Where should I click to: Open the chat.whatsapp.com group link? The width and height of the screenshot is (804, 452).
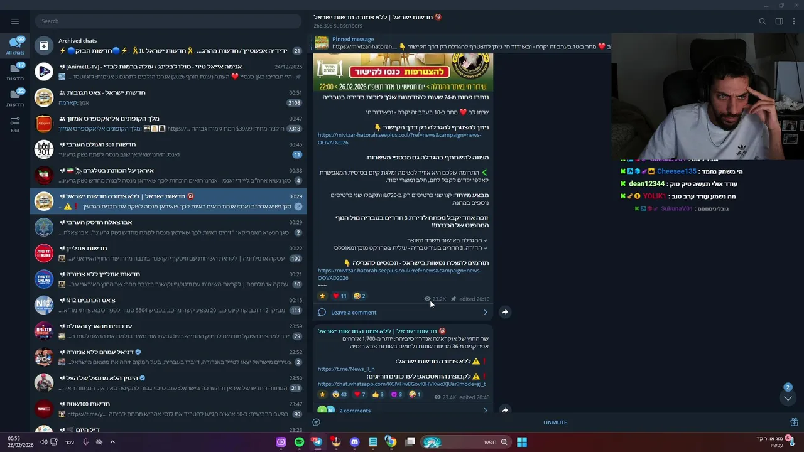(x=401, y=384)
